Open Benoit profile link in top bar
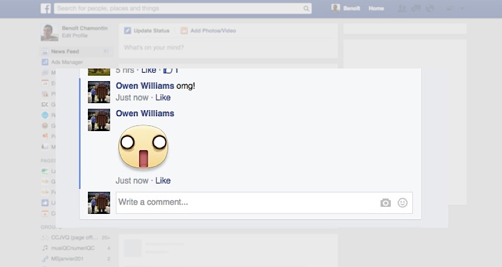 coord(346,8)
